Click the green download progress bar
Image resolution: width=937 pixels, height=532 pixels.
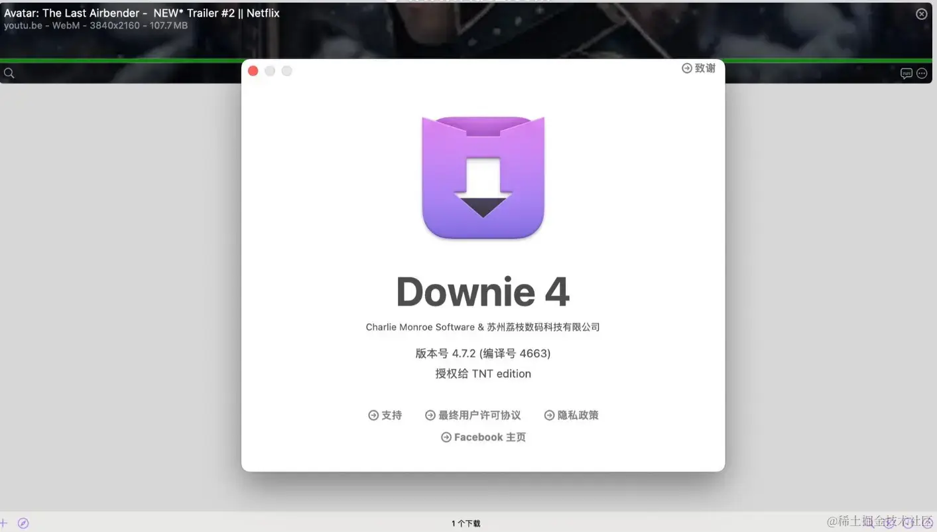[x=466, y=60]
